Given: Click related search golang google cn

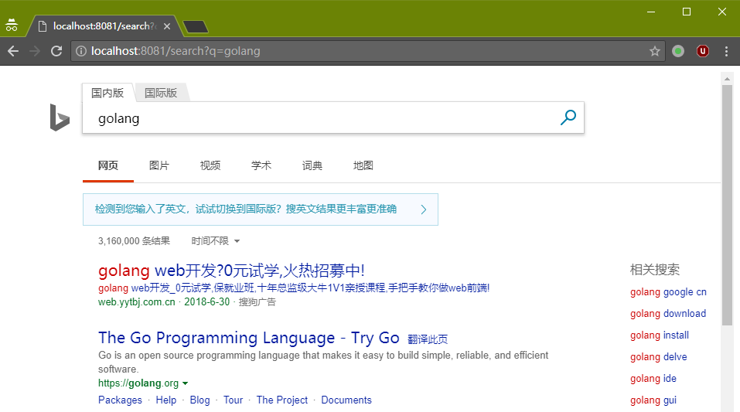Looking at the screenshot, I should [x=668, y=292].
